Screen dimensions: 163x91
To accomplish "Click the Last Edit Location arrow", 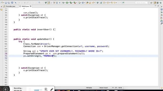I will click(x=112, y=3).
